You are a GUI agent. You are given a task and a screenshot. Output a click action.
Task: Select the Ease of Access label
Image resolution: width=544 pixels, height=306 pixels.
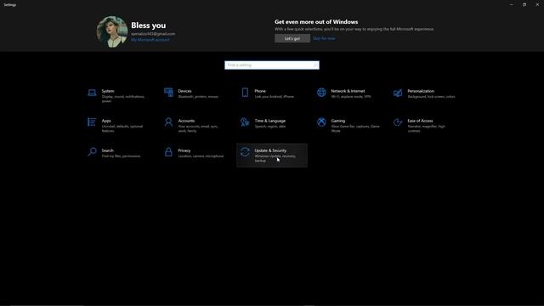click(420, 121)
